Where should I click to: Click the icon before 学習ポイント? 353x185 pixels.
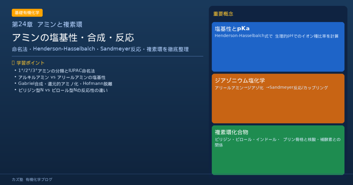(x=13, y=63)
